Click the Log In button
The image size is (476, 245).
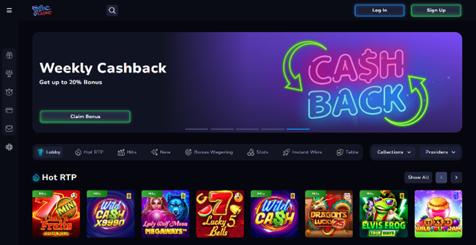[379, 10]
